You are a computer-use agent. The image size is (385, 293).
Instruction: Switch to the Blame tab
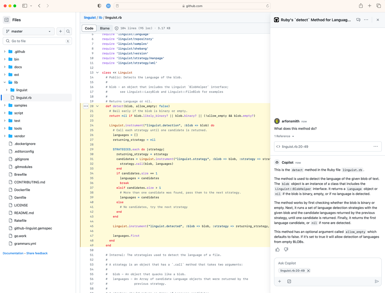[x=105, y=28]
